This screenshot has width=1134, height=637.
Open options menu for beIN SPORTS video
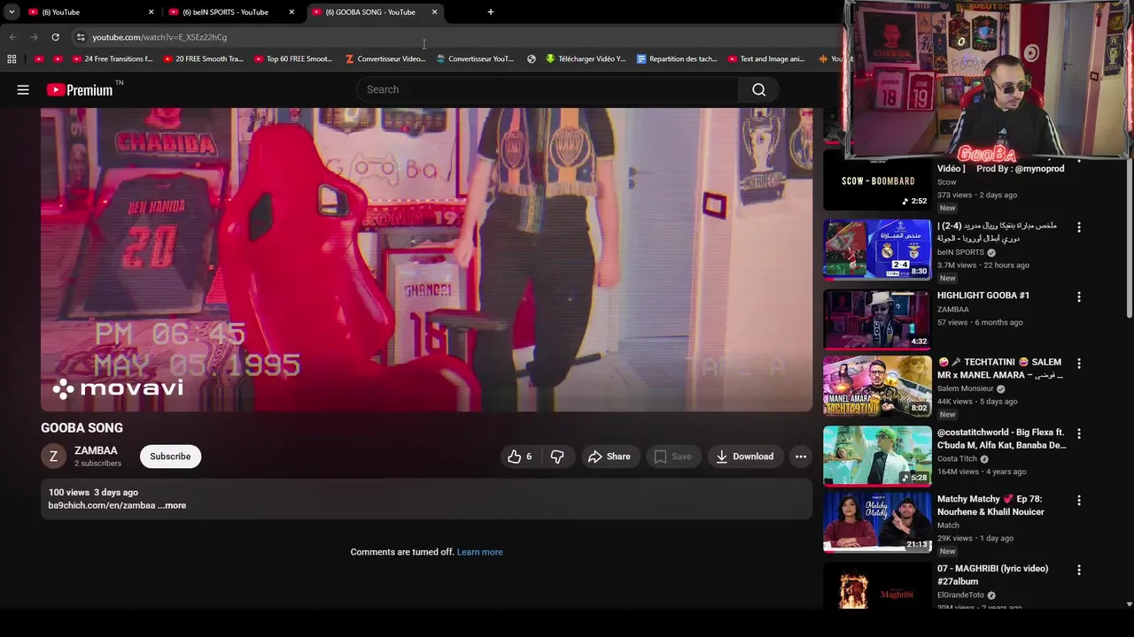[x=1079, y=227]
